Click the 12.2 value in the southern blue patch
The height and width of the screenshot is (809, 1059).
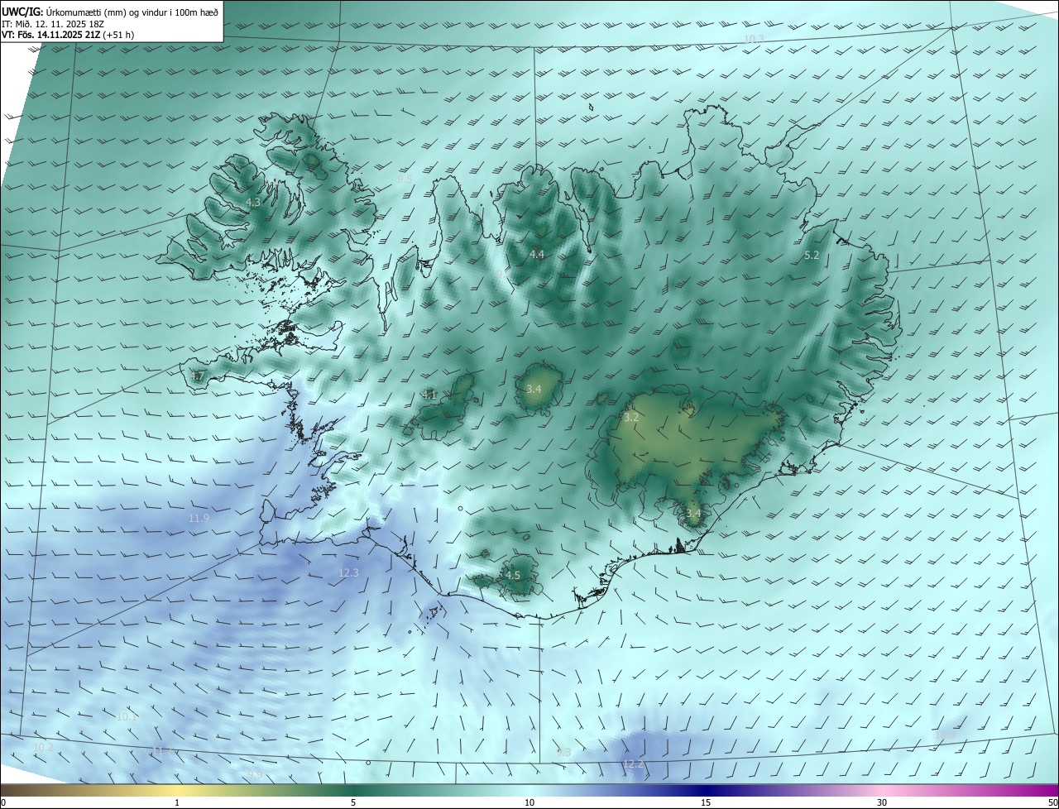click(634, 764)
